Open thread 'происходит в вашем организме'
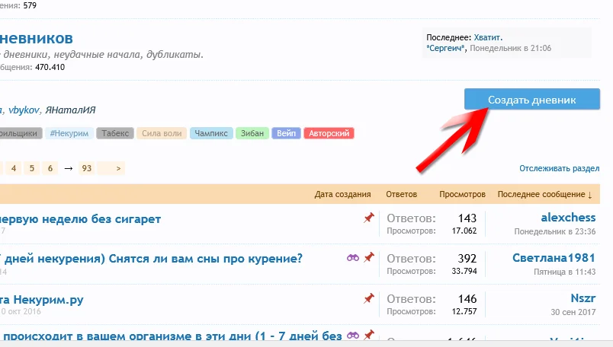 [171, 336]
